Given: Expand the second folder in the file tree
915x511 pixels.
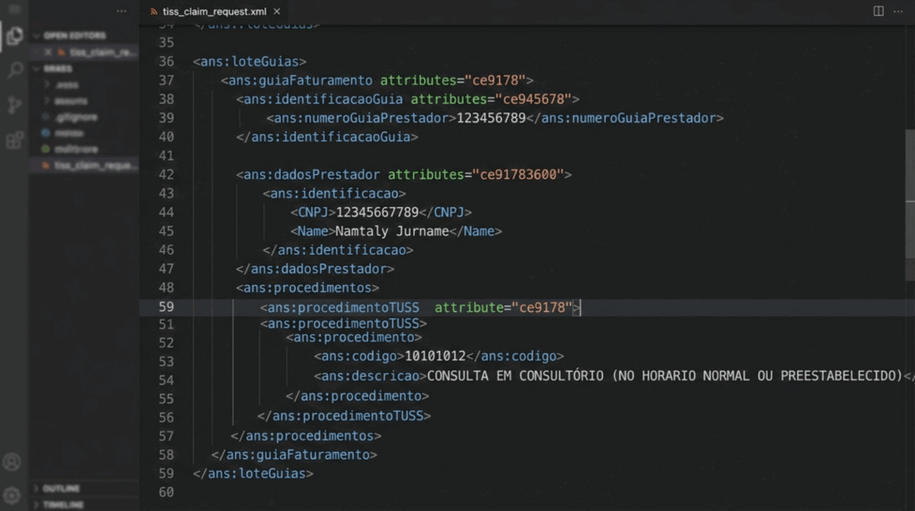Looking at the screenshot, I should point(65,101).
